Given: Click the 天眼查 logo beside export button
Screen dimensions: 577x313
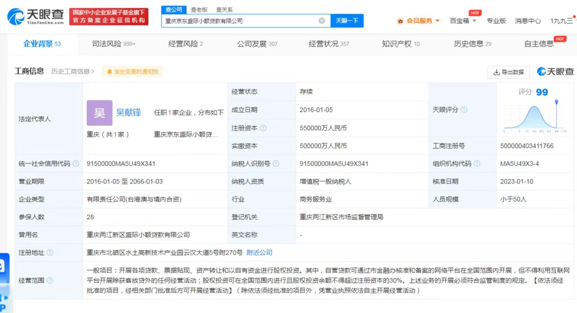Looking at the screenshot, I should 556,72.
